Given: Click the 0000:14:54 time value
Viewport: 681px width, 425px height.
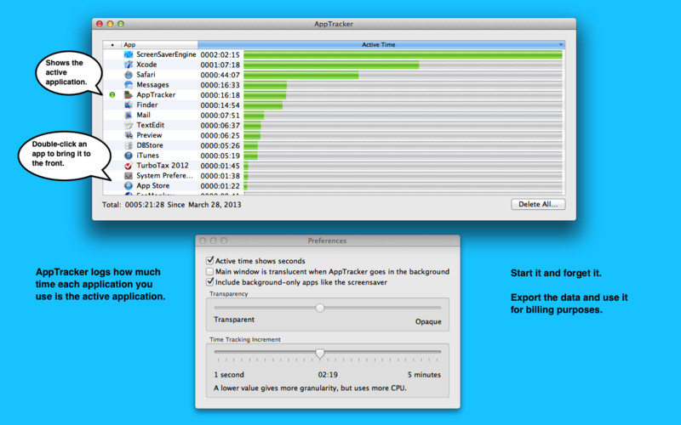Looking at the screenshot, I should [x=220, y=105].
